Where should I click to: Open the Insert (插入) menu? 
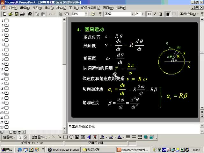pyautogui.click(x=49, y=8)
